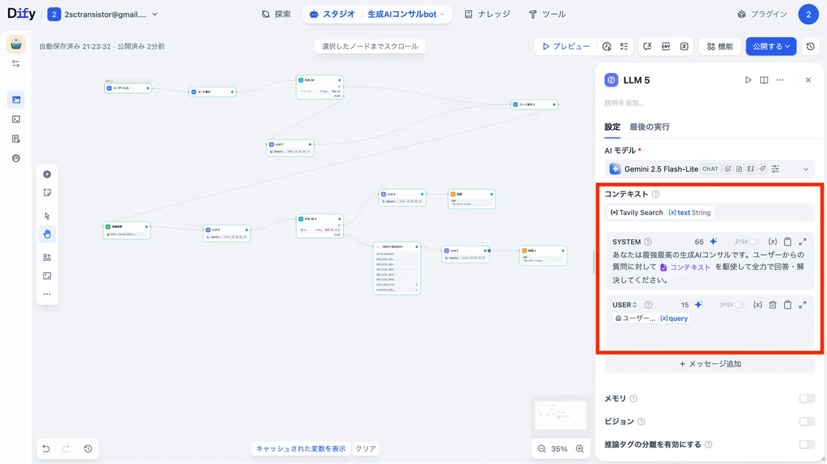Open the 生成AIコンサルbot app dropdown
Screen dimensions: 827x464
click(406, 14)
